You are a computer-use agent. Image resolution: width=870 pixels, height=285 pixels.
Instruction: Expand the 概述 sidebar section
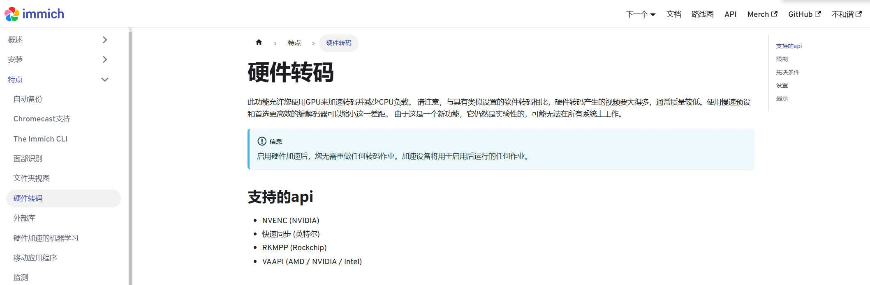[x=105, y=40]
